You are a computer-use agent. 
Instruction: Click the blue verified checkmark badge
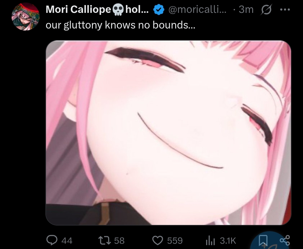(159, 10)
